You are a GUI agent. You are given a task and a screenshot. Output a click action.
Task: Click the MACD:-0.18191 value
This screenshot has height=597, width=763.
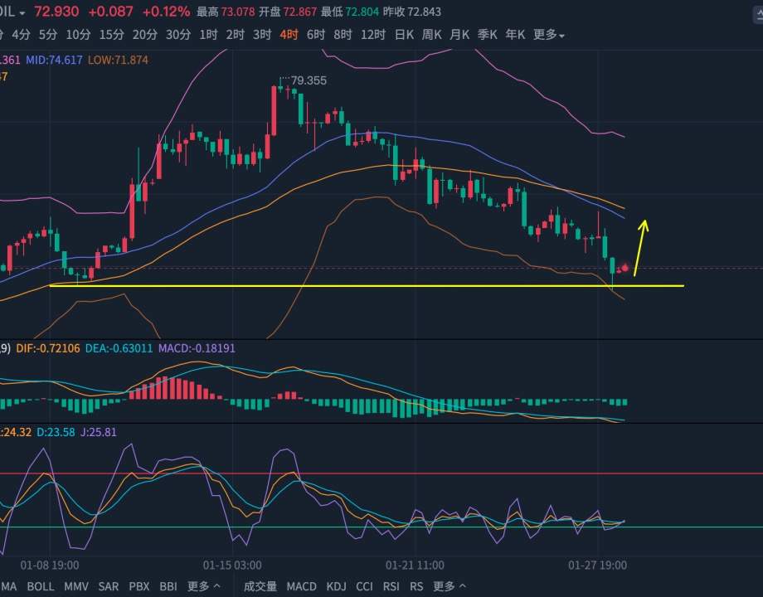tap(197, 348)
